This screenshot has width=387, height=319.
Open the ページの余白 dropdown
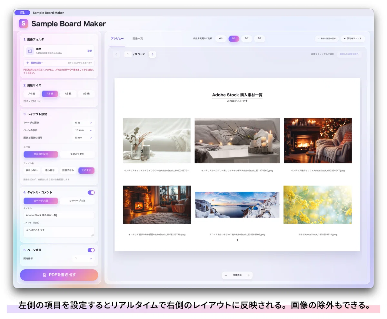[x=84, y=130]
